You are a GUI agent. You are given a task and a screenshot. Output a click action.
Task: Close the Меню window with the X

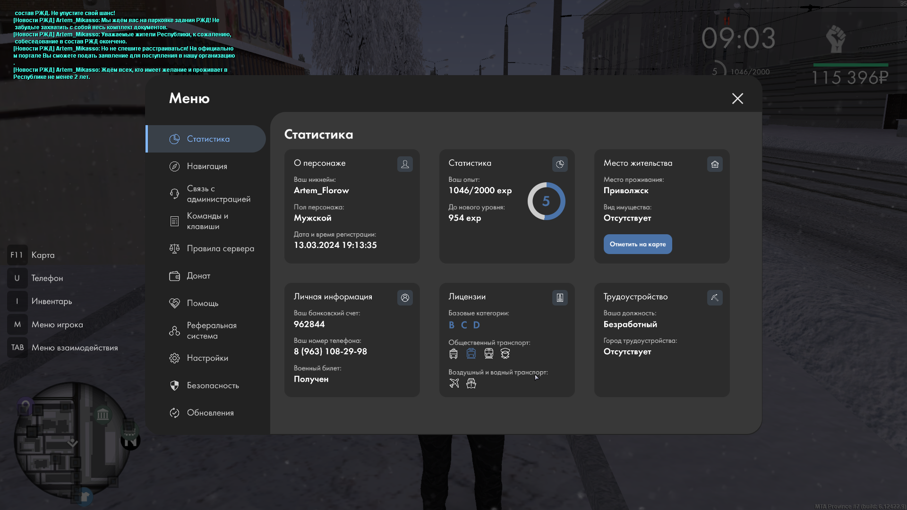pyautogui.click(x=737, y=98)
